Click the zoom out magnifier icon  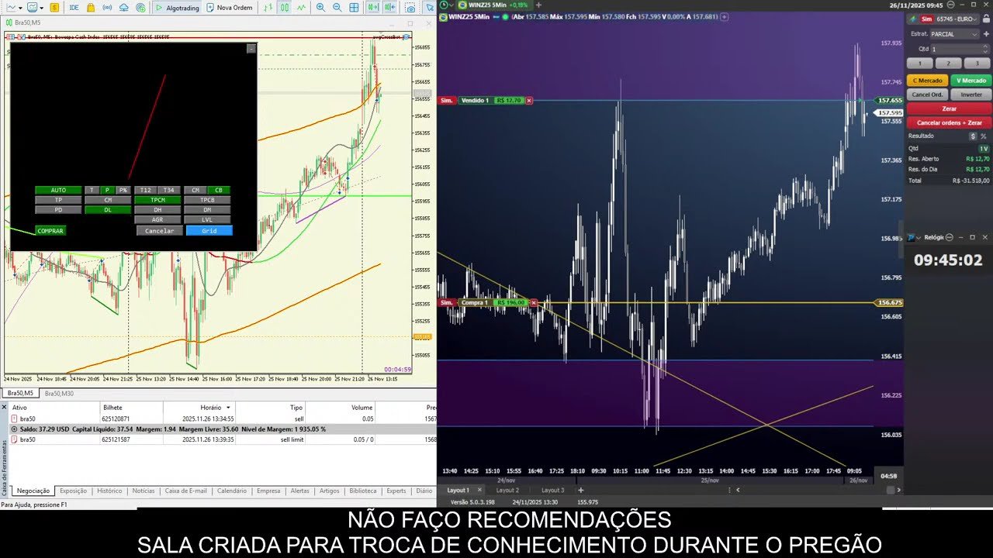point(337,7)
